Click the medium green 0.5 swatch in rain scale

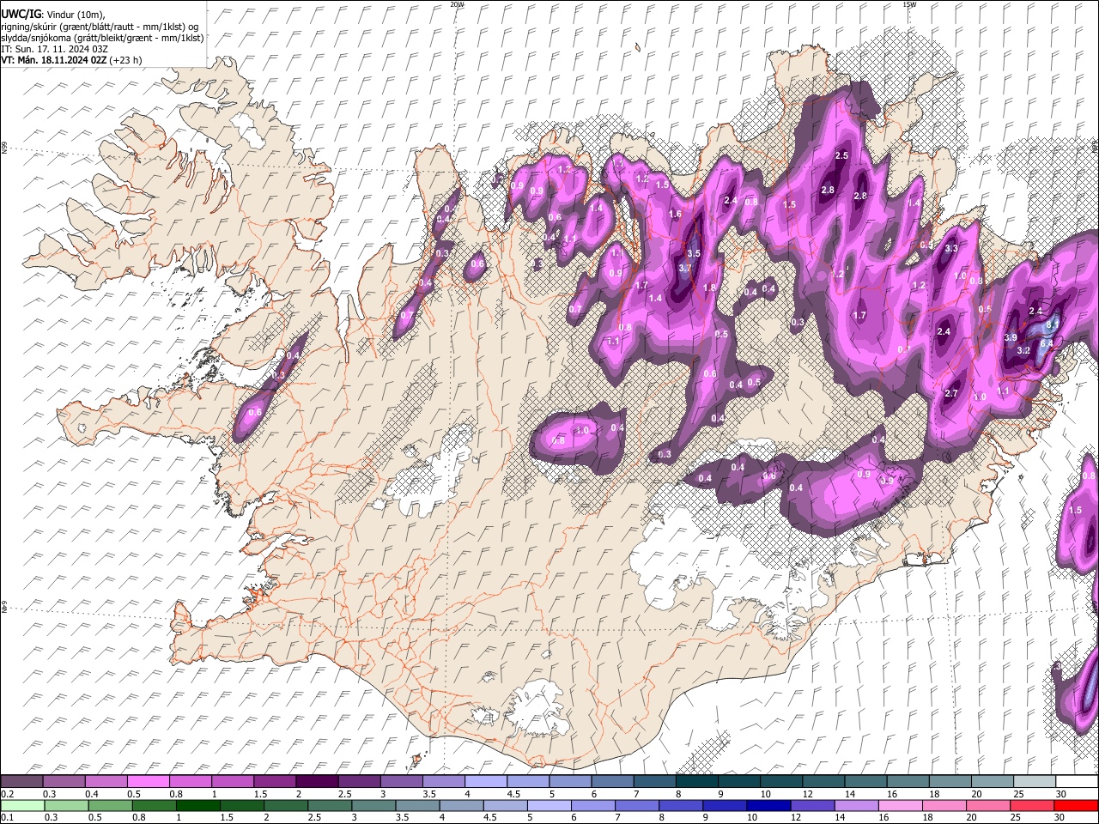[109, 805]
